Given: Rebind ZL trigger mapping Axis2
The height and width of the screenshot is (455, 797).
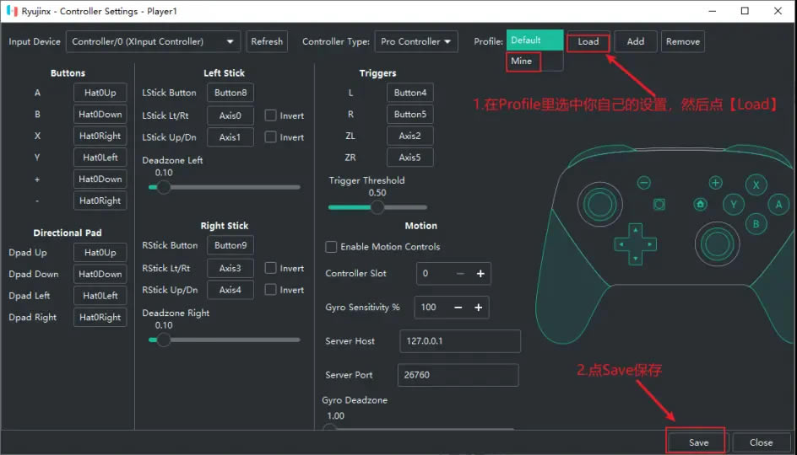Looking at the screenshot, I should click(410, 136).
